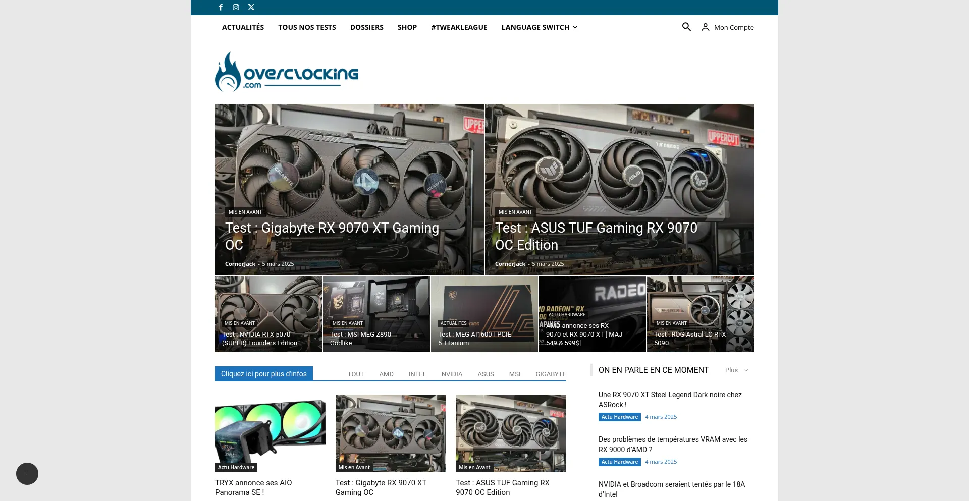969x501 pixels.
Task: Expand the Language Switch menu
Action: pyautogui.click(x=539, y=27)
